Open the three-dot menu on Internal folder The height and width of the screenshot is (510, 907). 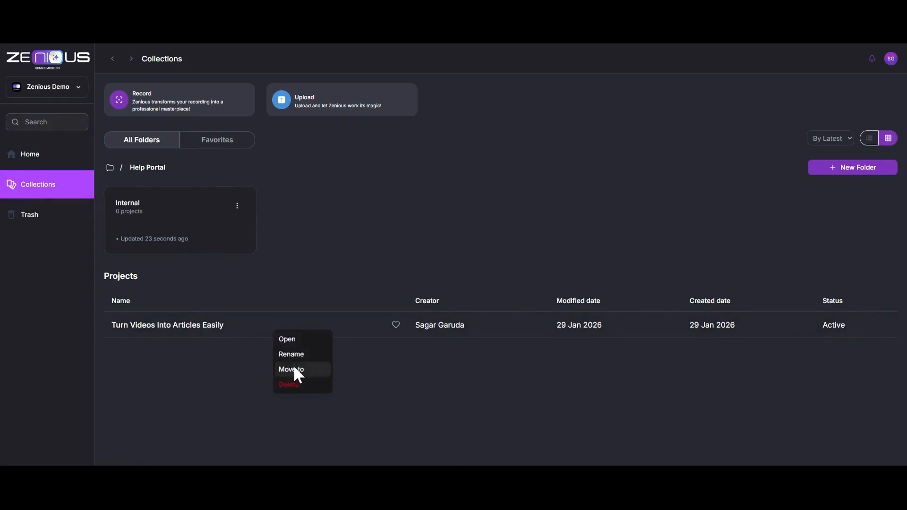pyautogui.click(x=237, y=205)
